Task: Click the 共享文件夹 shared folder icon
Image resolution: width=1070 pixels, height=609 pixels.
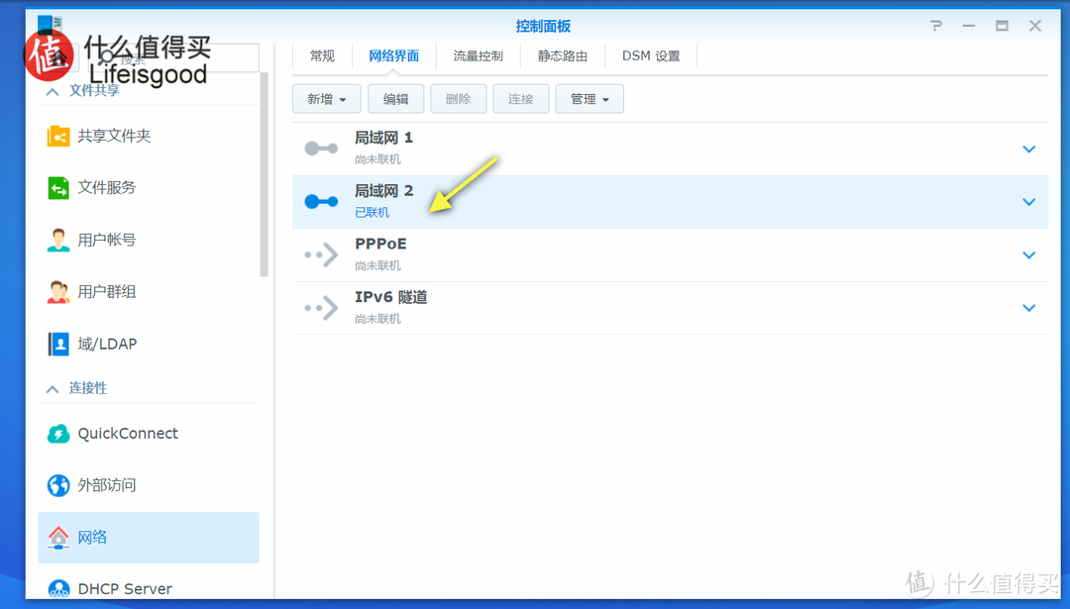Action: 58,136
